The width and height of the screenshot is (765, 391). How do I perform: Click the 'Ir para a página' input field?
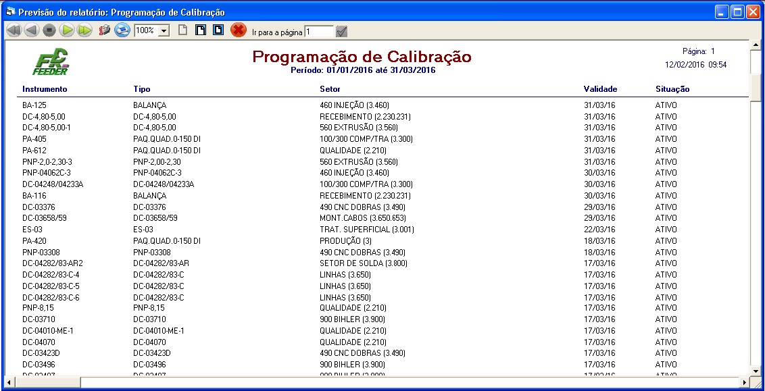[319, 32]
